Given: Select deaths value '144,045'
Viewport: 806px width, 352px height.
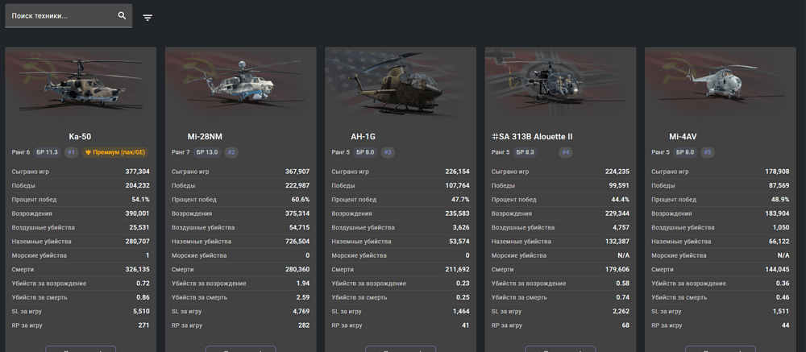Looking at the screenshot, I should [x=777, y=269].
